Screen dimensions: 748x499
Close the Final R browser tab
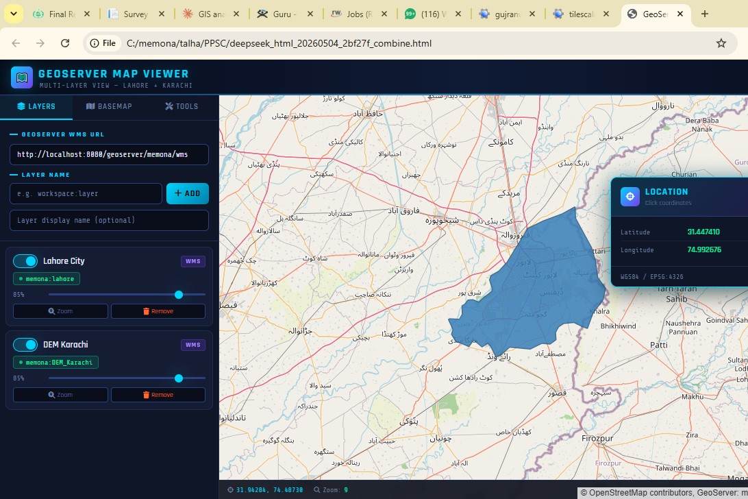click(x=87, y=14)
